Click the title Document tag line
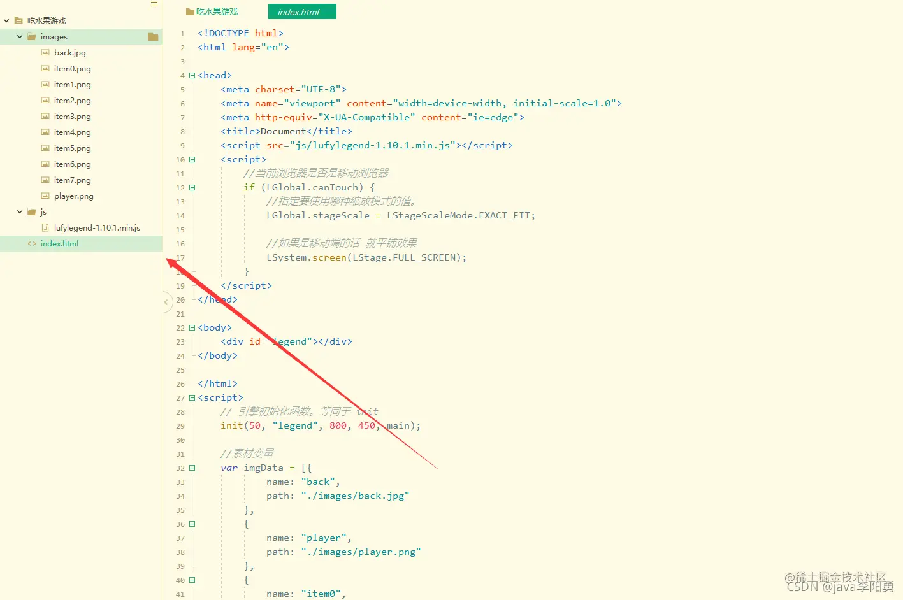Screen dimensions: 903x600 tap(286, 131)
